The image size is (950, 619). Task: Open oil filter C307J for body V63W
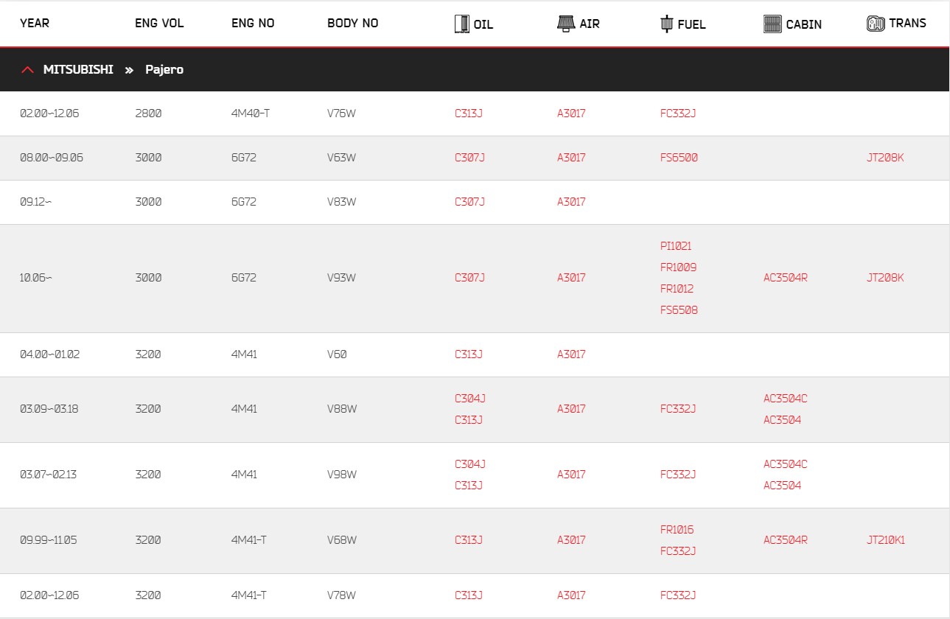tap(469, 158)
